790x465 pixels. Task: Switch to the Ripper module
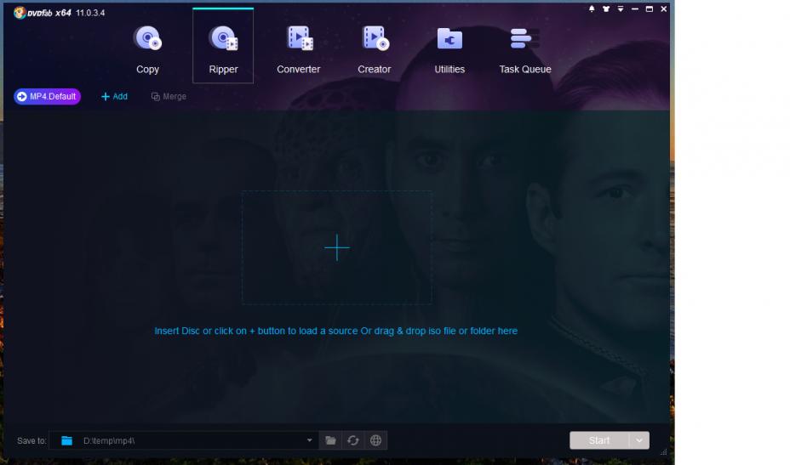click(223, 46)
